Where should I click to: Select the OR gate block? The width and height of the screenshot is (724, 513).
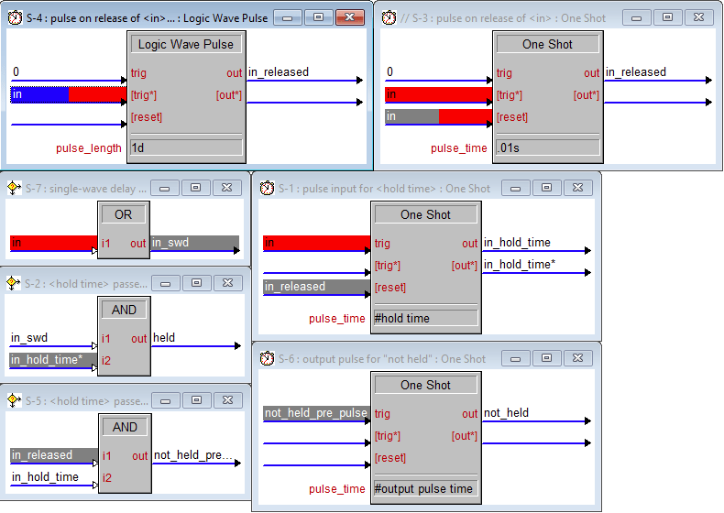pos(123,213)
